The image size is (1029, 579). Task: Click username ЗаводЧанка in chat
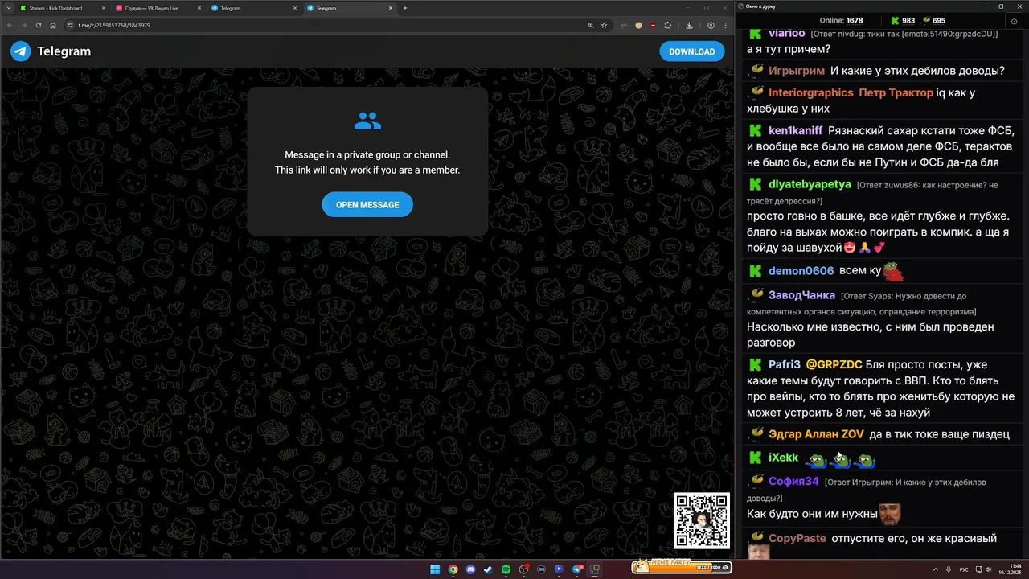point(801,295)
